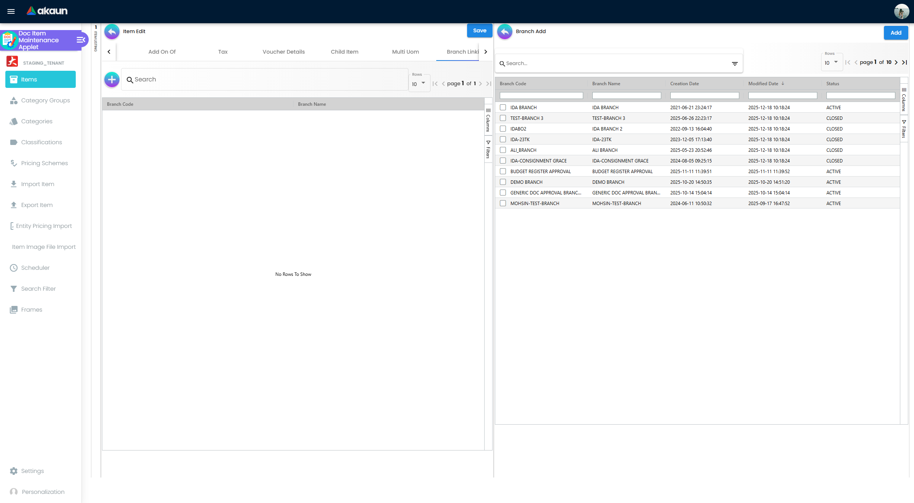Click the Branch Name filter input field
The image size is (914, 503).
(627, 96)
